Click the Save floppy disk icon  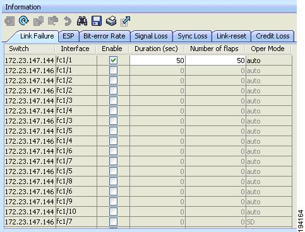click(97, 21)
